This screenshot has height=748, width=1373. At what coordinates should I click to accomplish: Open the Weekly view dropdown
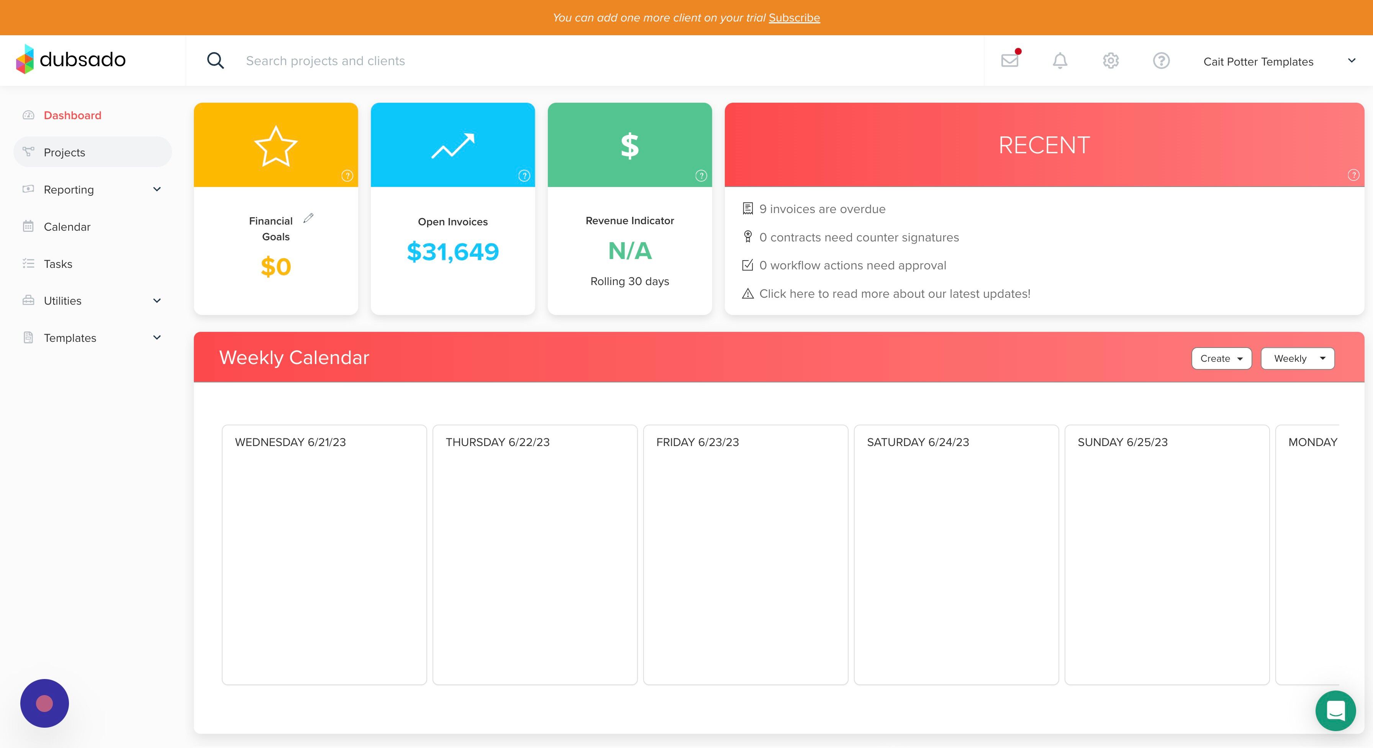1297,358
